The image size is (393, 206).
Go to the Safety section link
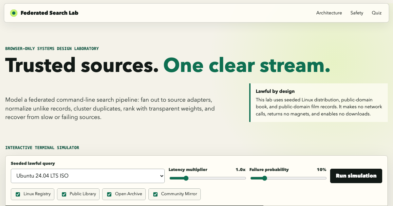point(357,13)
